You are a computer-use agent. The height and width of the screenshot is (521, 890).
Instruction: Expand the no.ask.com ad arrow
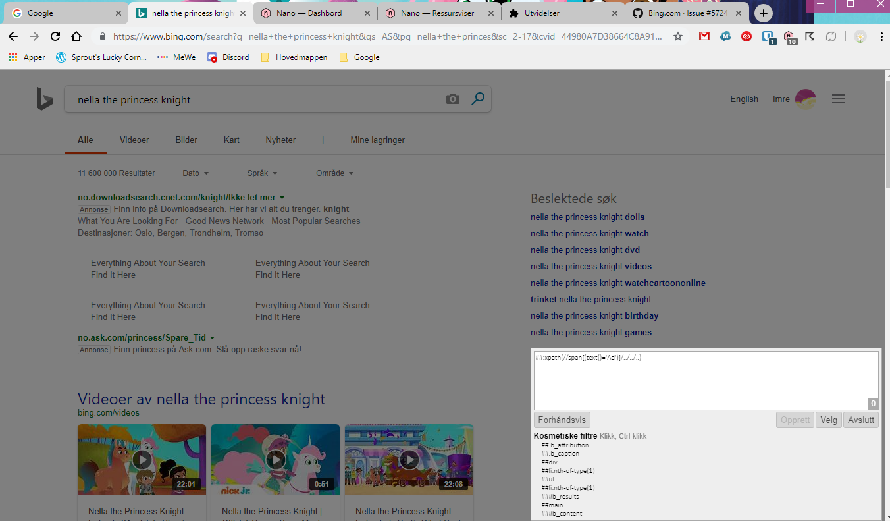coord(212,338)
